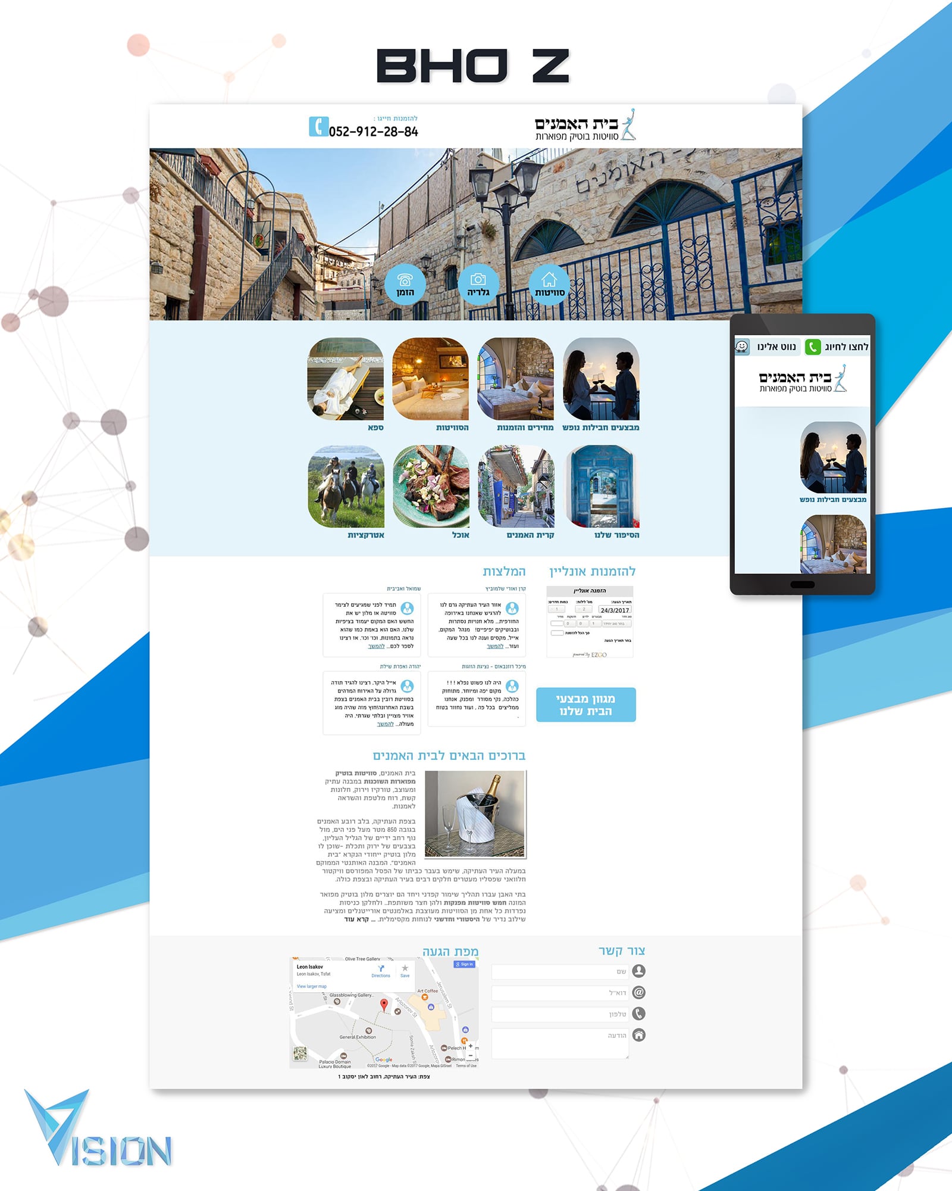This screenshot has height=1191, width=952.
Task: Click להמשך link in שמואל ואביבית review
Action: [376, 646]
